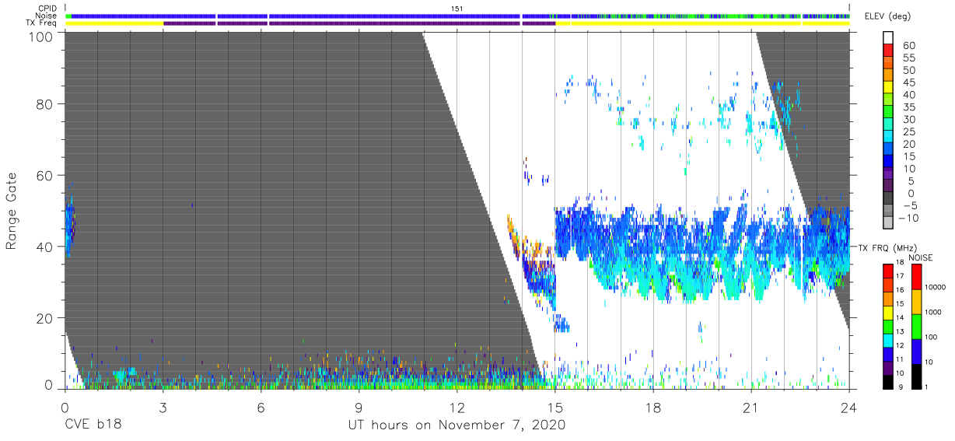Click the ELEV colorbar tick '35'
This screenshot has width=955, height=441.
coord(908,107)
